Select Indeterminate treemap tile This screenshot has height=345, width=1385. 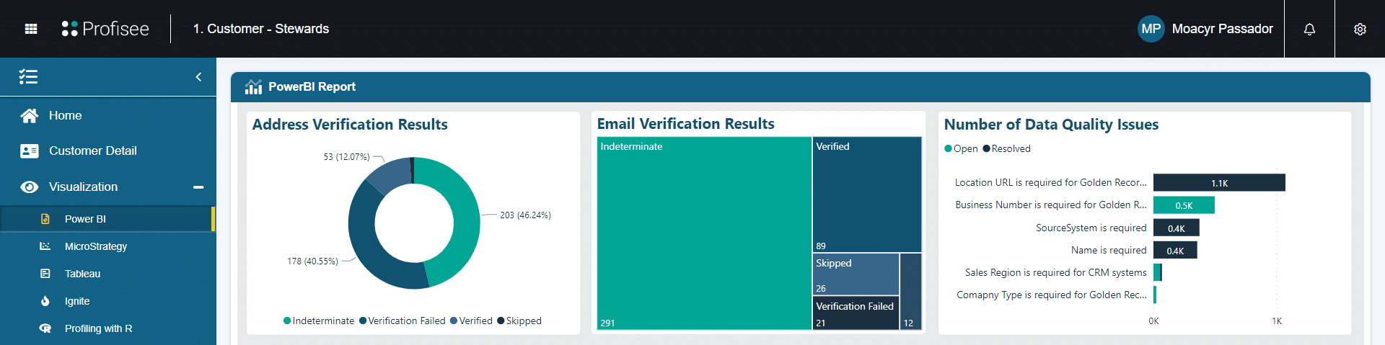pos(704,233)
